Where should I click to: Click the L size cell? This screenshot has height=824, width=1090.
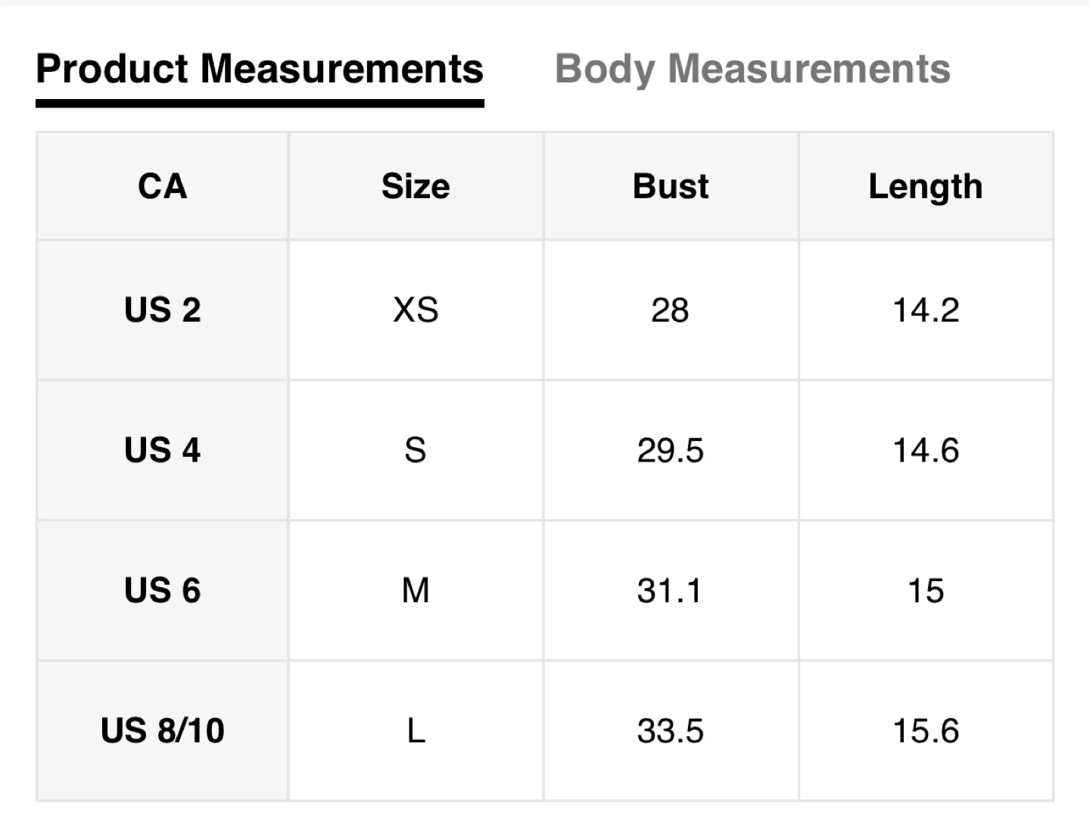[x=416, y=731]
